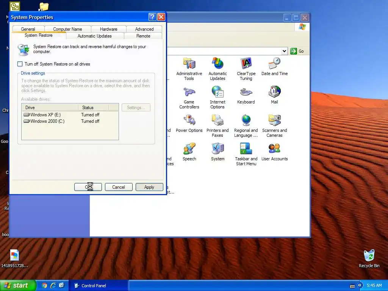This screenshot has width=388, height=291.
Task: Click the Status column header
Action: (x=93, y=107)
